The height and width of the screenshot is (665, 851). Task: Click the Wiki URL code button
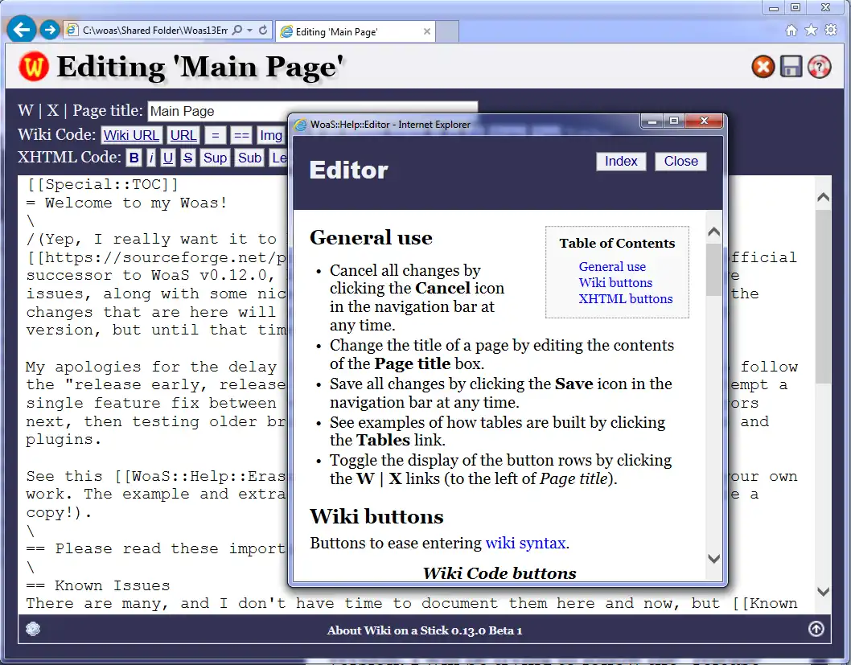pos(131,135)
